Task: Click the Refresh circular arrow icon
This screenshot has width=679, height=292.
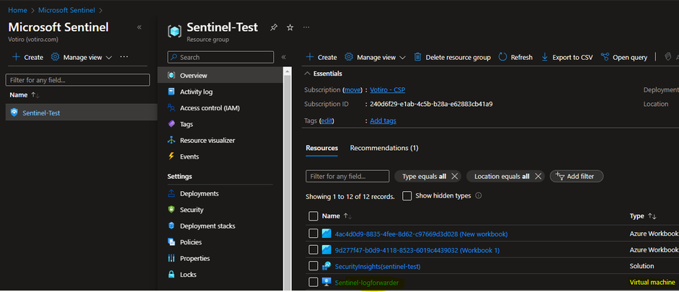Action: click(502, 57)
